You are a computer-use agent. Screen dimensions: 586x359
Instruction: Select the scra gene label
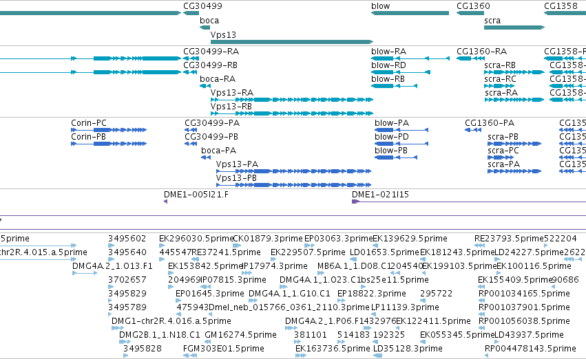click(492, 21)
